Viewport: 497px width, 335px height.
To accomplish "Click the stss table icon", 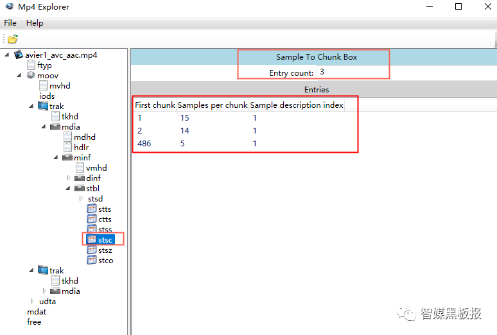I will tap(92, 229).
